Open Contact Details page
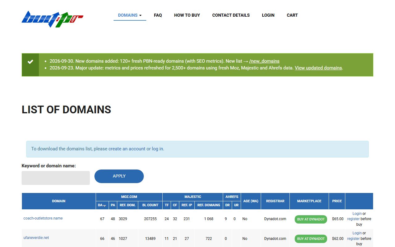The width and height of the screenshot is (395, 247). click(231, 15)
